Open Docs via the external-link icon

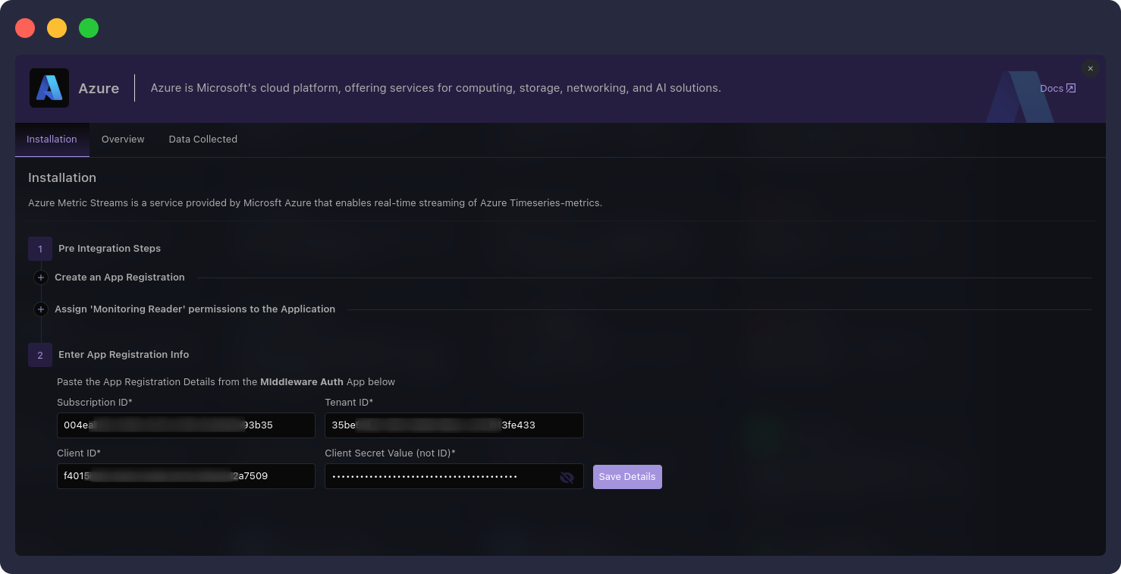(x=1071, y=88)
